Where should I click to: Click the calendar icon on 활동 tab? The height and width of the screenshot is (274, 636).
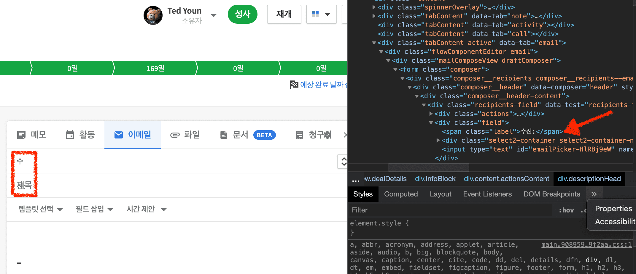(70, 135)
